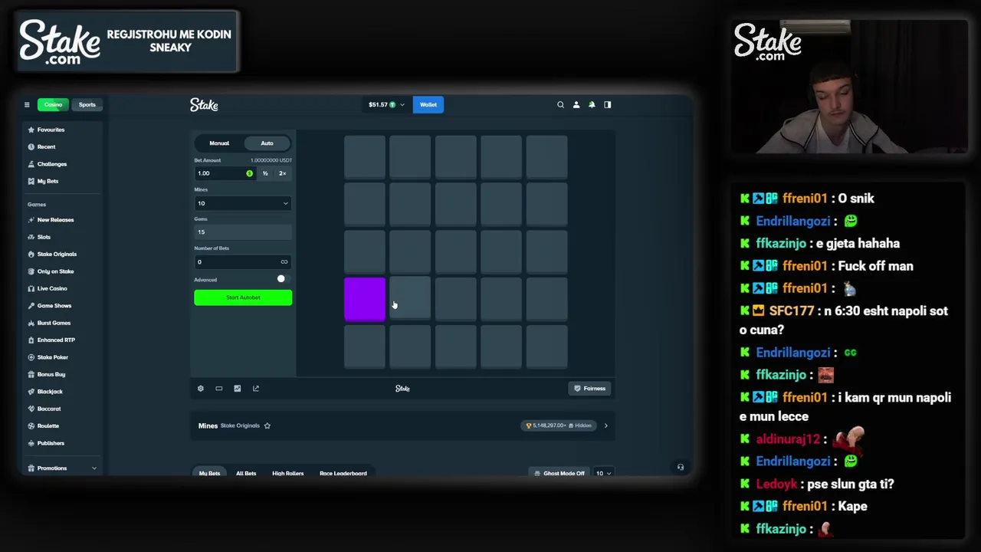Open the Mines count dropdown
The width and height of the screenshot is (981, 552).
click(x=242, y=203)
